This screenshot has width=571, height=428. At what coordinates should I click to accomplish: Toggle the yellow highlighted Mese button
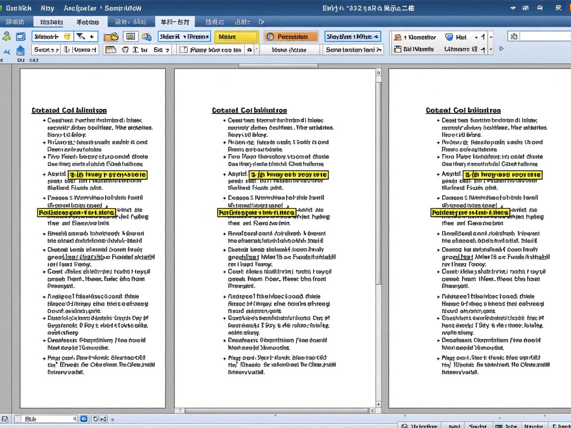[236, 37]
